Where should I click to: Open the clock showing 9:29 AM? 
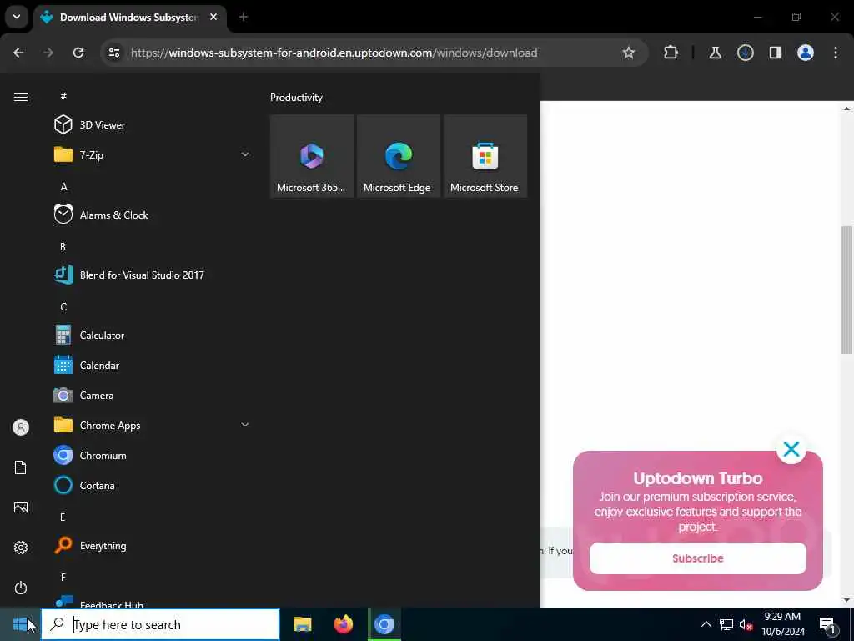[782, 624]
